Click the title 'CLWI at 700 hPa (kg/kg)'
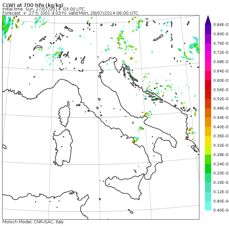The image size is (229, 226). (x=33, y=5)
